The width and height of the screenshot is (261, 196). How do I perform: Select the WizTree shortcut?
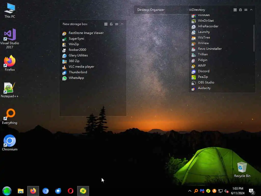tap(201, 38)
